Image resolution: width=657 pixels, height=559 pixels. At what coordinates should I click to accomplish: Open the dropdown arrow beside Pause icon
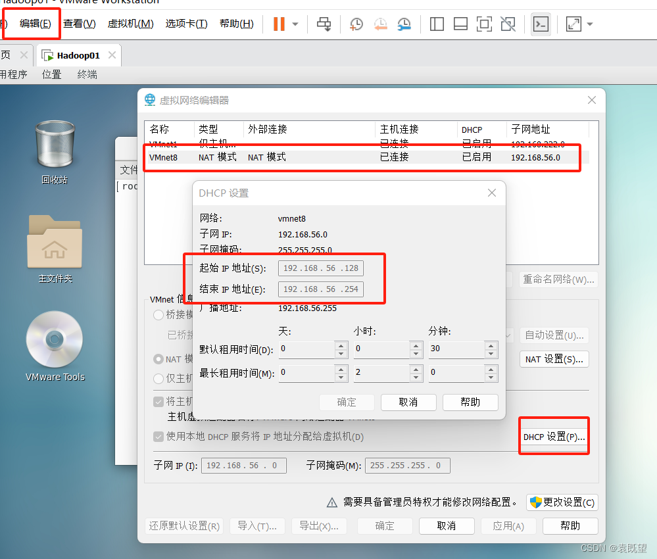click(295, 24)
